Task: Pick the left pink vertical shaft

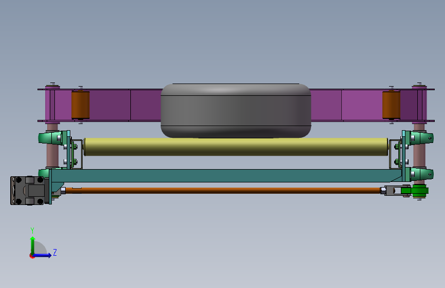Action: [52, 156]
